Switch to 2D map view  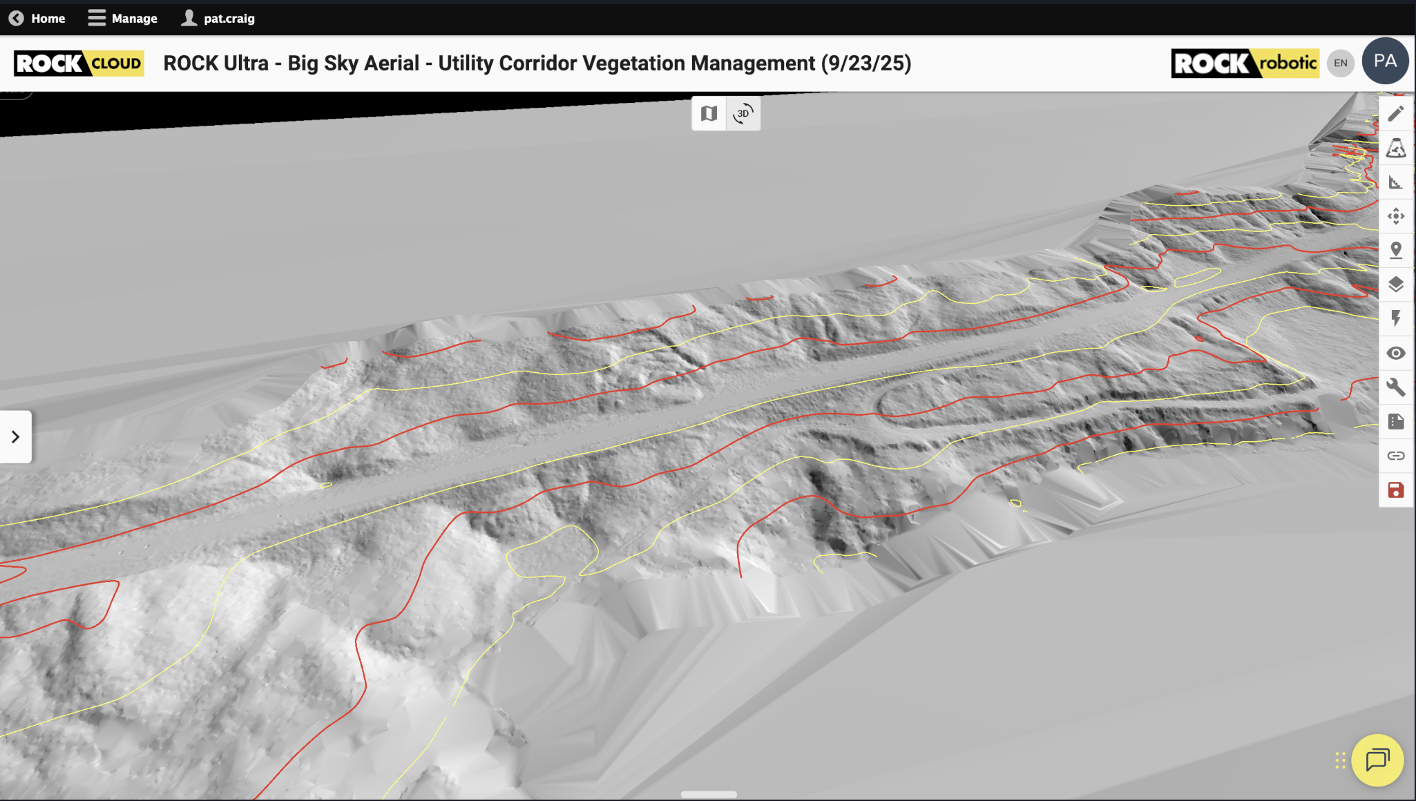[x=709, y=113]
